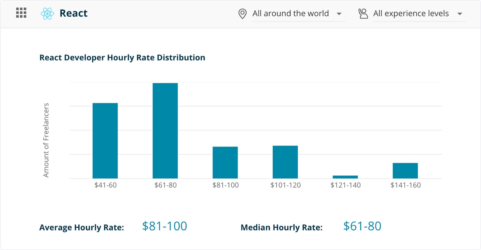Click the $41-60 axis label
Viewport: 481px width, 250px height.
pyautogui.click(x=106, y=185)
